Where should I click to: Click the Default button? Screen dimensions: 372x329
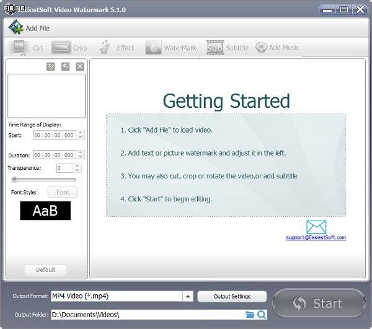tap(45, 270)
